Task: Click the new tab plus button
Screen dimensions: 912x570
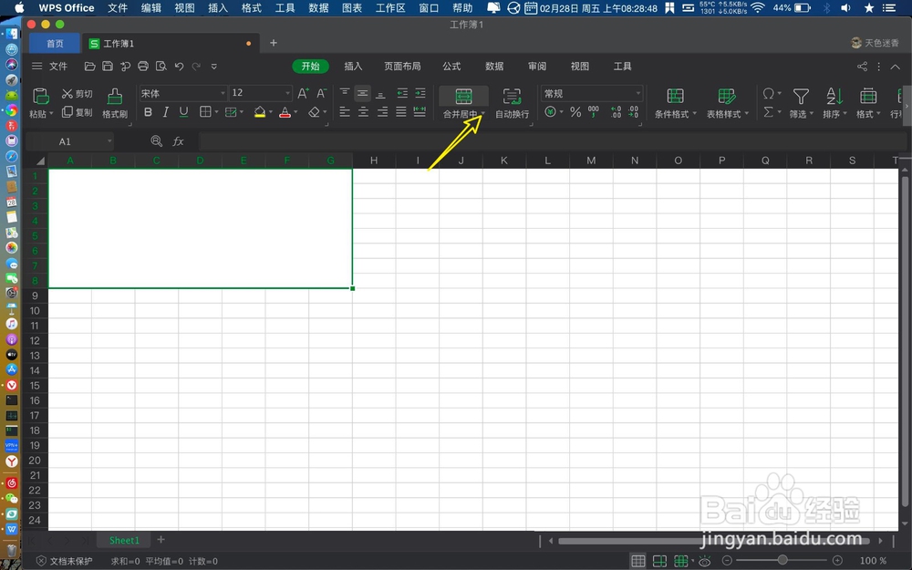Action: [274, 43]
